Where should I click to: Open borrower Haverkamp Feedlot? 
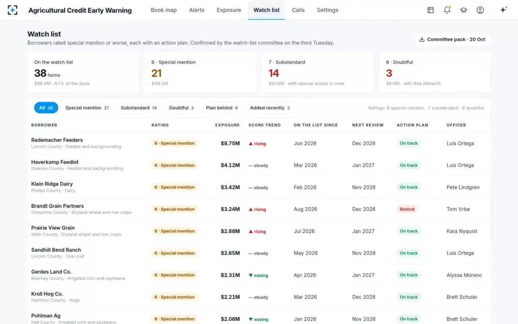(55, 162)
